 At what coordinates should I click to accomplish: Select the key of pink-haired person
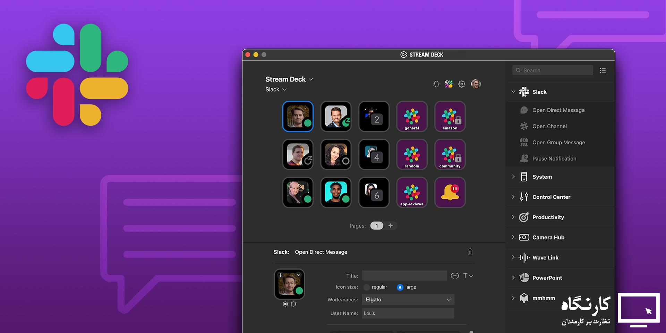298,193
